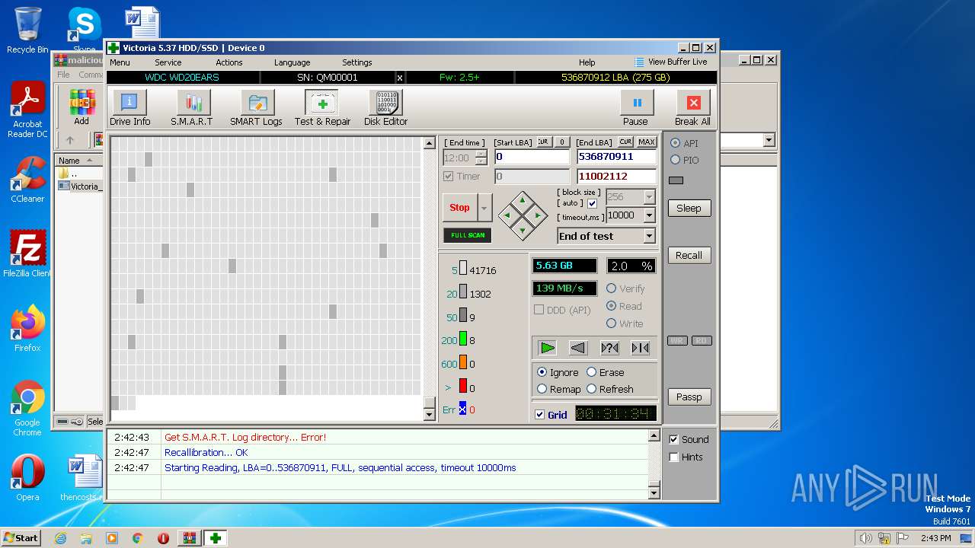The width and height of the screenshot is (975, 548).
Task: Set Start LBA to 0 button
Action: pos(561,142)
